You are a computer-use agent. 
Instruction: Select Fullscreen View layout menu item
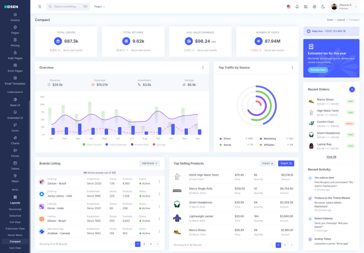click(15, 229)
